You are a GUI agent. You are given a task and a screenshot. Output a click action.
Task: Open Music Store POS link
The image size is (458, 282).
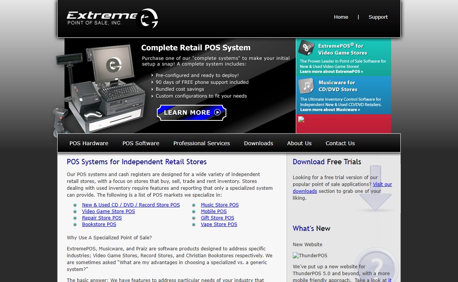coord(220,205)
